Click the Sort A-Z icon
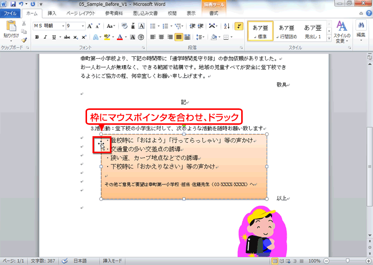373x265 pixels. coord(227,26)
